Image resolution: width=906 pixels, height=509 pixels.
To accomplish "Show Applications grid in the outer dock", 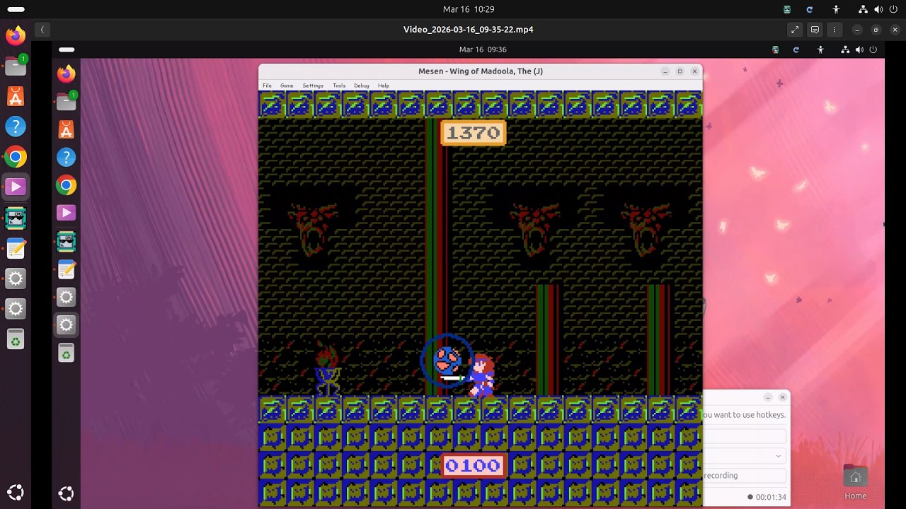I will (16, 493).
